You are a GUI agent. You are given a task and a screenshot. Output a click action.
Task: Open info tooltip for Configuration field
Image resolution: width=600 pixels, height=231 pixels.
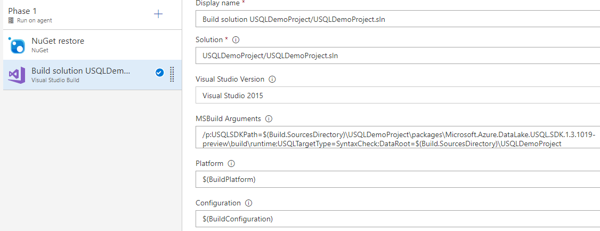(x=249, y=203)
